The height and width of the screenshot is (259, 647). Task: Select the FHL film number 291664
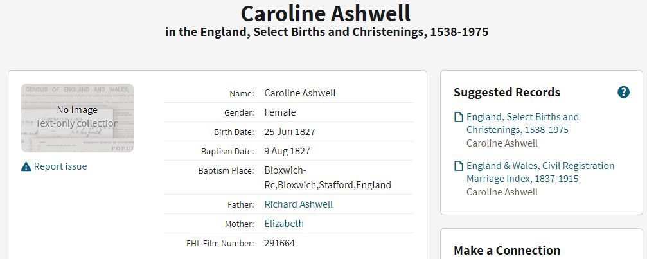(x=279, y=243)
